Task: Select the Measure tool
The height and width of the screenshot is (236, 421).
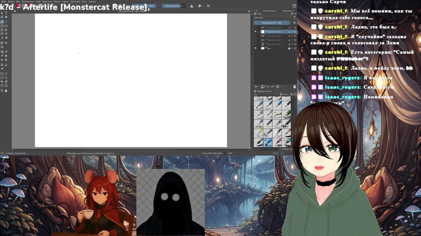Action: click(x=6, y=65)
